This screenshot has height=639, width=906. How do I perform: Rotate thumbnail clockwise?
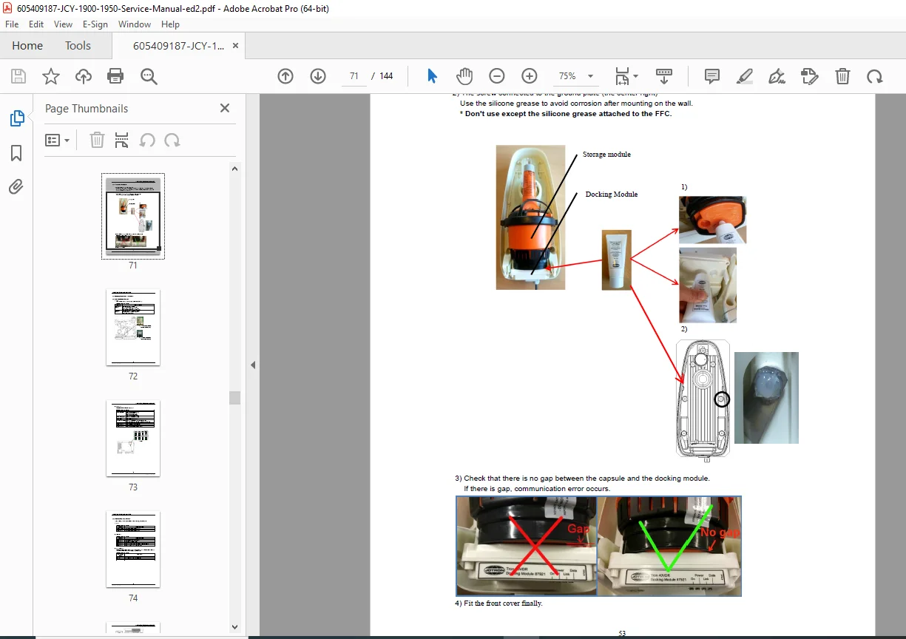(x=172, y=141)
